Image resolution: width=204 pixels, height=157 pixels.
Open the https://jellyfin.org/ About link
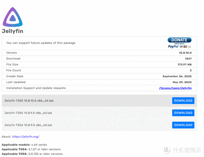(x=25, y=137)
